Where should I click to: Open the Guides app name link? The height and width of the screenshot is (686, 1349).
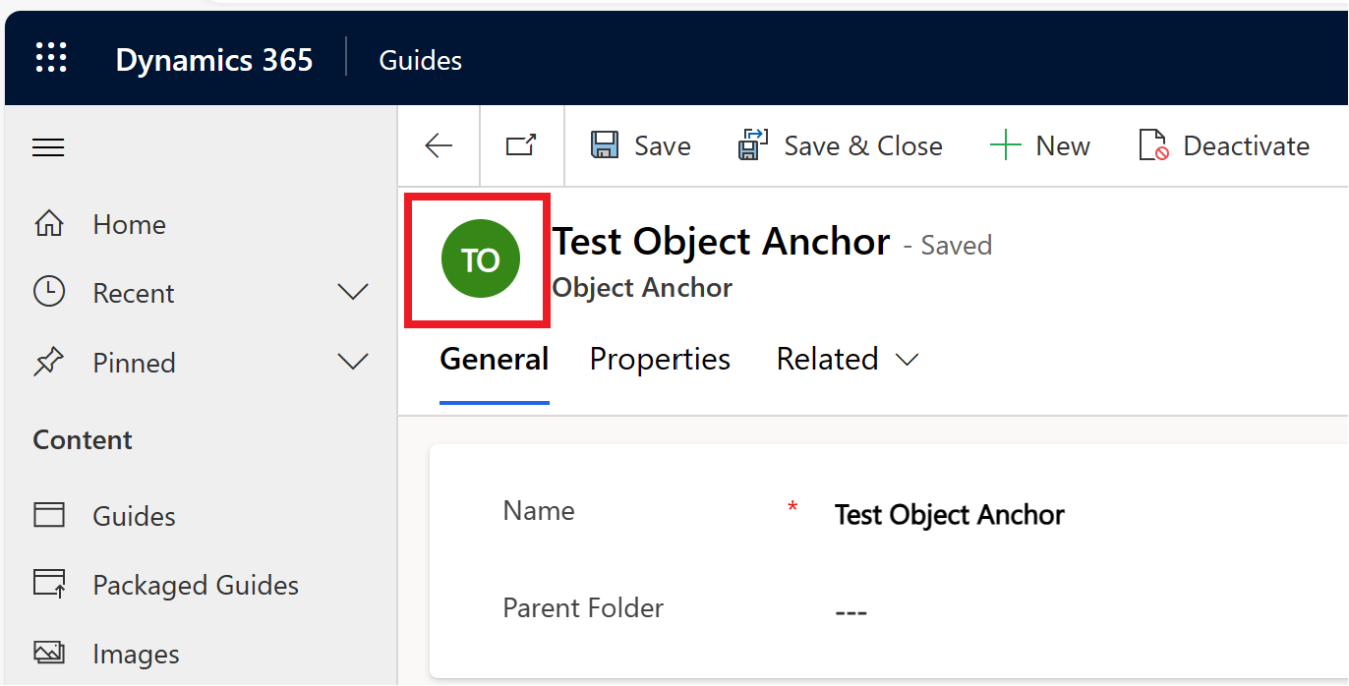(421, 60)
